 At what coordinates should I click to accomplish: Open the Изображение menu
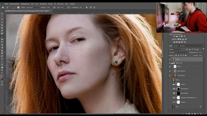[x=25, y=4]
